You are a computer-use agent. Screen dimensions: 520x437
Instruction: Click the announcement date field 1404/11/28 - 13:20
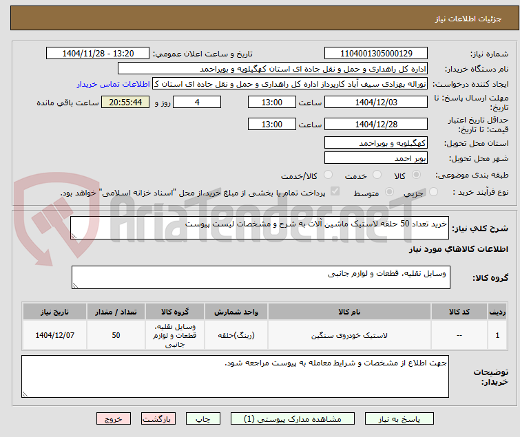click(98, 54)
